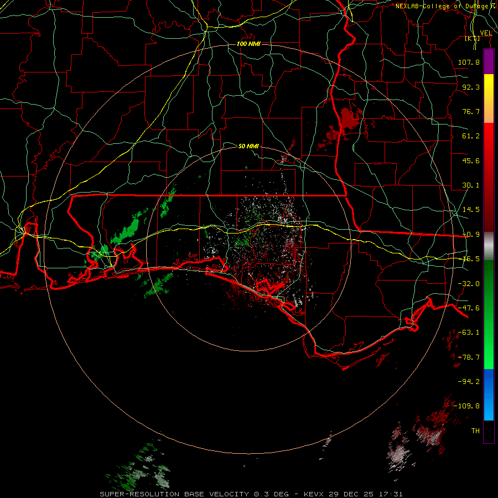Pick the purple segment of velocity color bar
The width and height of the screenshot is (498, 498).
point(489,61)
